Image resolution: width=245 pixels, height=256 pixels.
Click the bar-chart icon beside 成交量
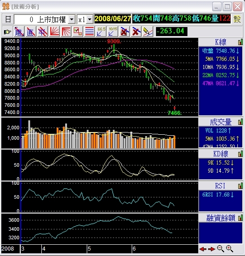click(240, 122)
